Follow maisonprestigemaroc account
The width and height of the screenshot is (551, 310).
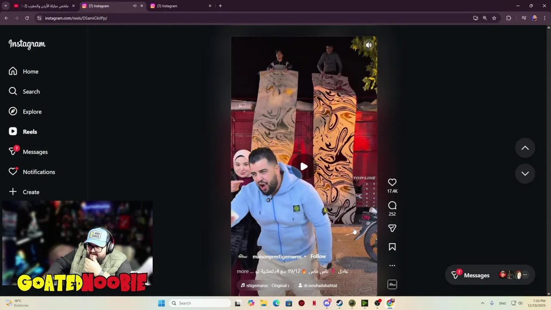pyautogui.click(x=318, y=256)
